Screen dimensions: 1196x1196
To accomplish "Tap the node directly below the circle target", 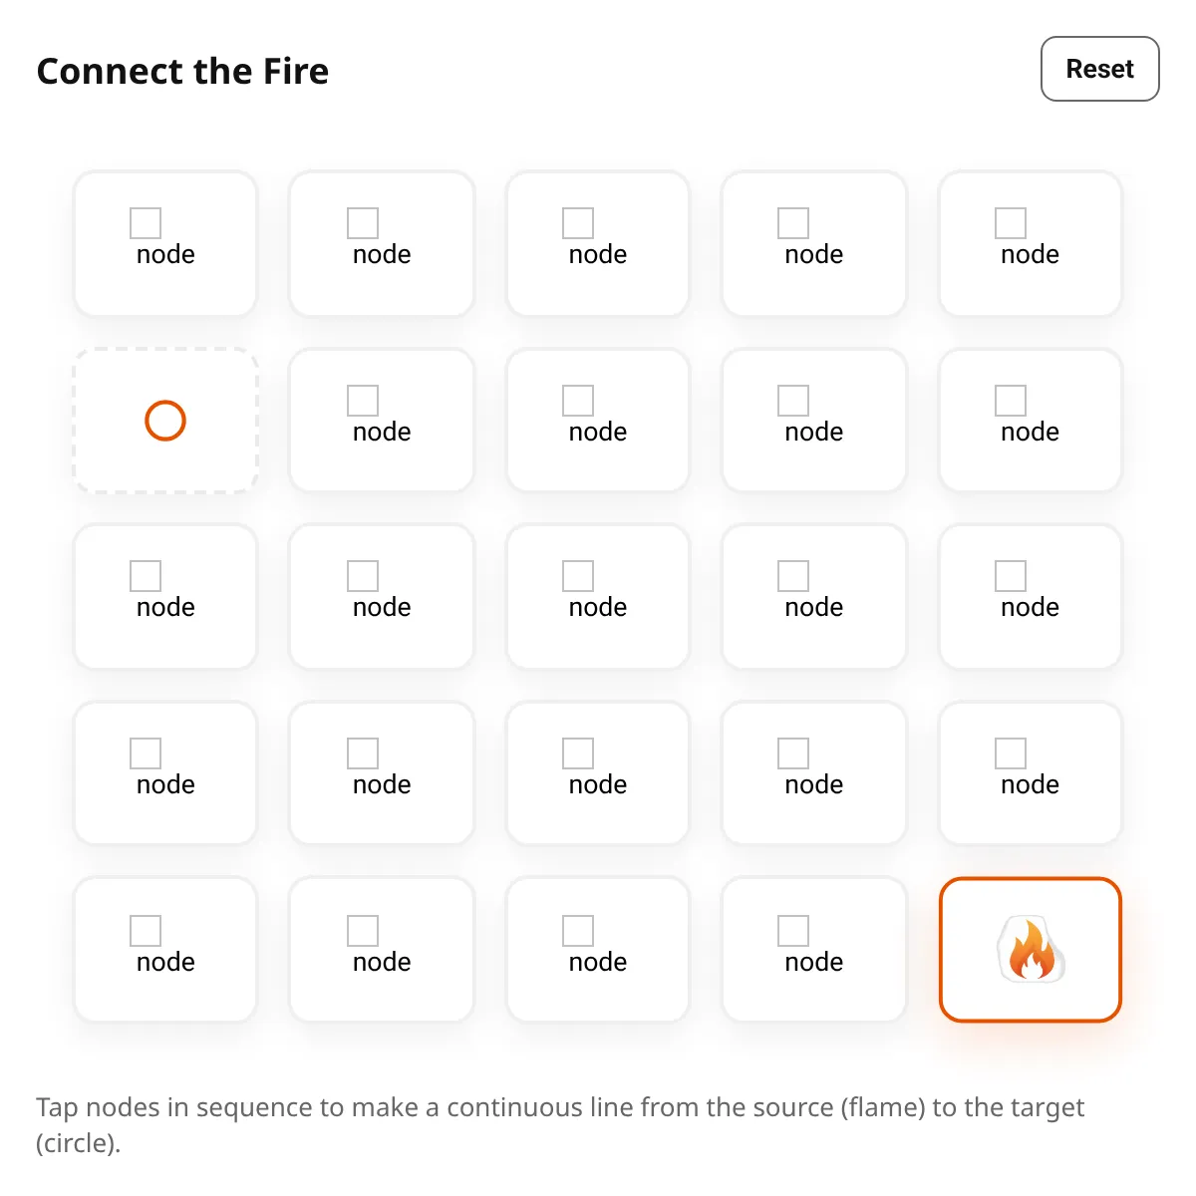I will pos(165,596).
